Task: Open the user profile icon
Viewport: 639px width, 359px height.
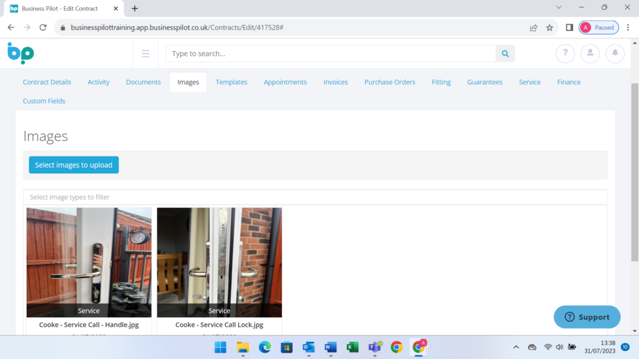Action: (590, 54)
